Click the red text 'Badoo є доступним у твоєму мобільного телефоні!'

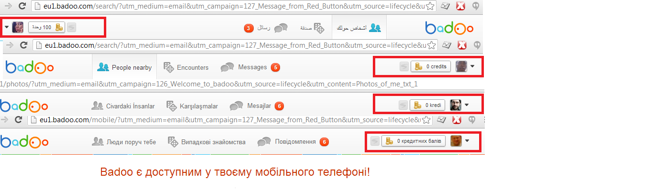coord(235,172)
